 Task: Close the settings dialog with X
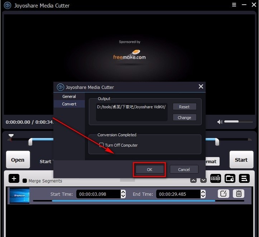point(201,86)
